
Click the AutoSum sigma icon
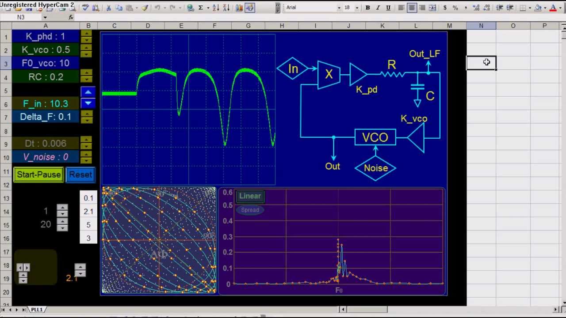tap(201, 8)
